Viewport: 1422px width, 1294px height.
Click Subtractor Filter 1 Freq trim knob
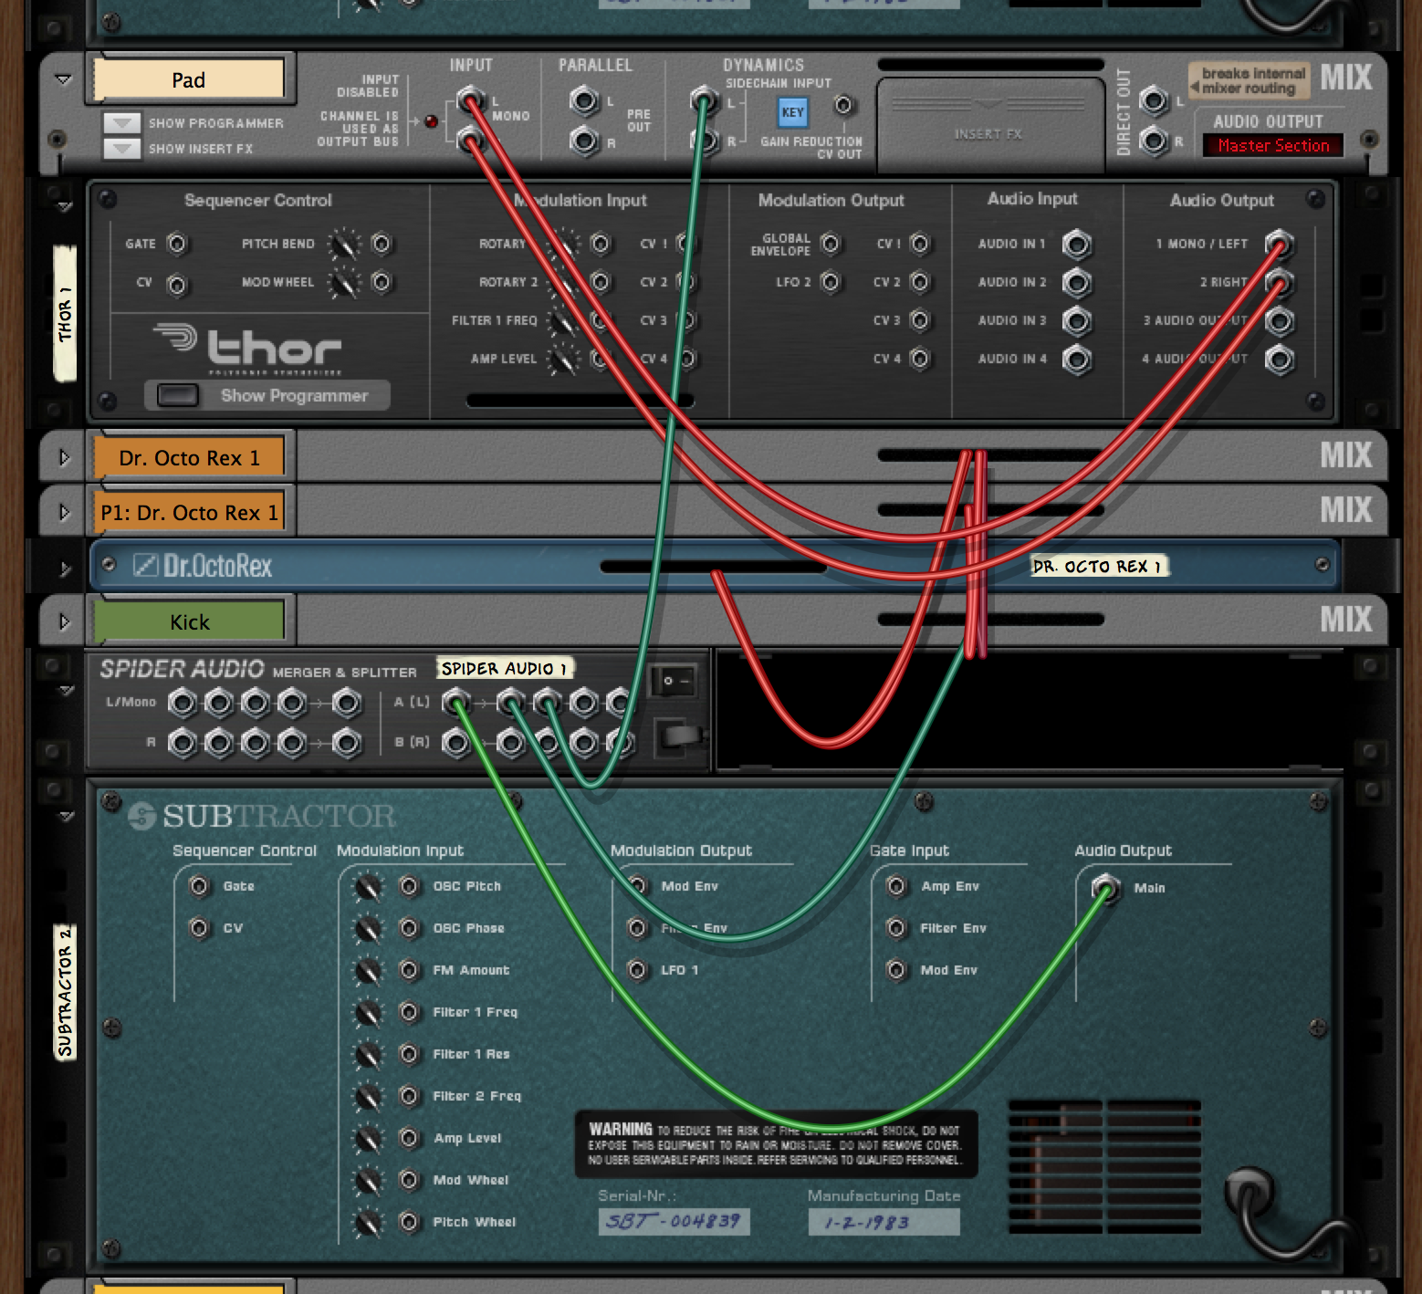368,1012
